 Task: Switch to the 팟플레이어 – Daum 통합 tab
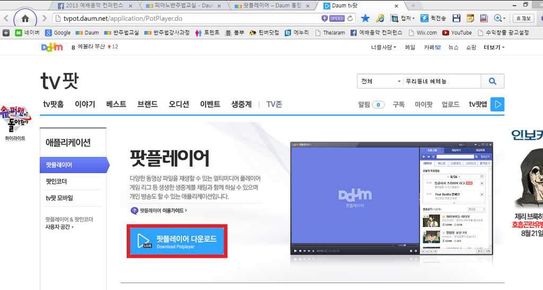[273, 5]
